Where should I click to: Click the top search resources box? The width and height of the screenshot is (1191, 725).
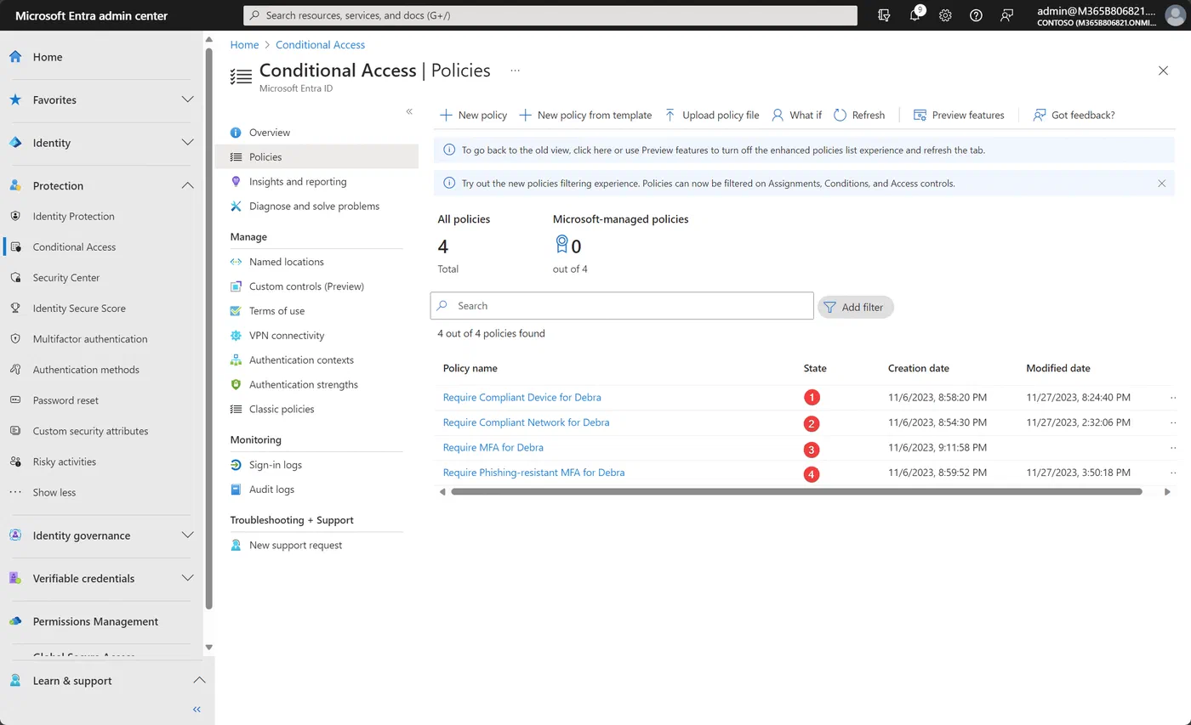(x=550, y=15)
